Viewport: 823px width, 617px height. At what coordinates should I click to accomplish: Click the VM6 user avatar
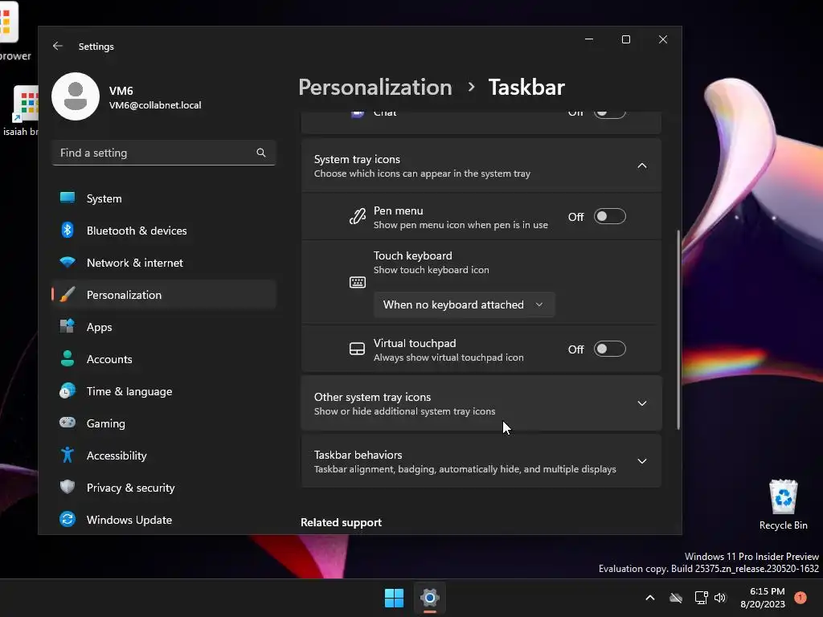click(76, 96)
